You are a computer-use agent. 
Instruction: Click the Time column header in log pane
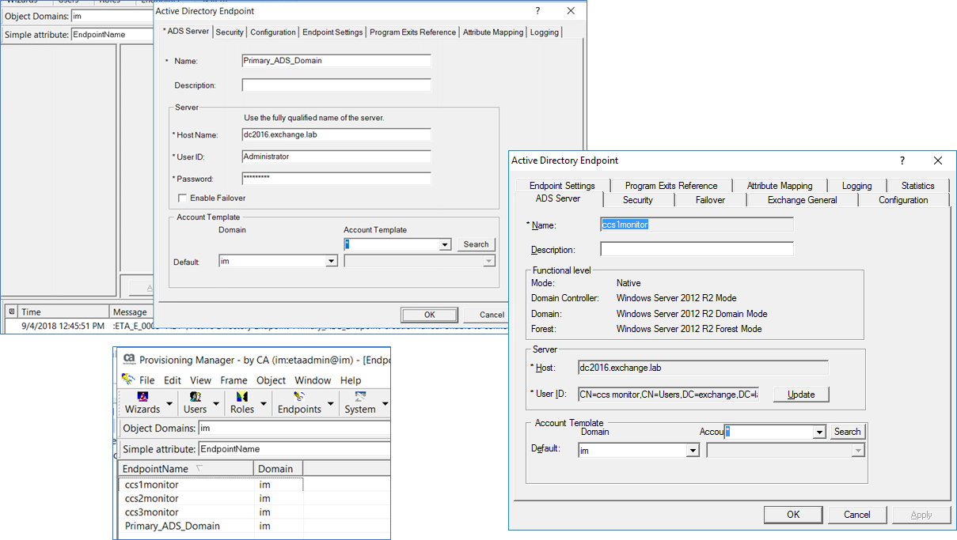pos(63,312)
